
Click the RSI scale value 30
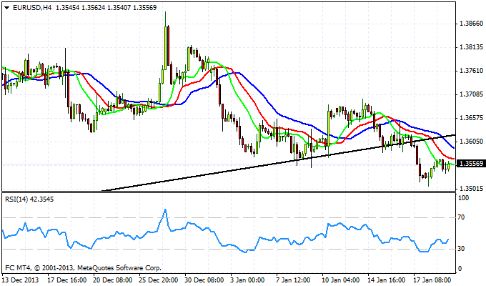pyautogui.click(x=462, y=249)
